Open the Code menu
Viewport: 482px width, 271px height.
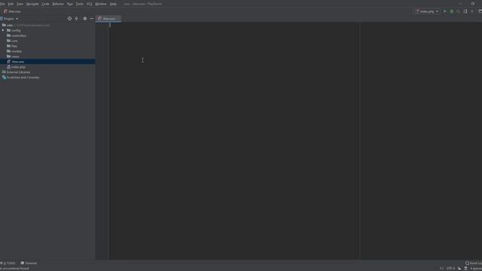coord(45,4)
